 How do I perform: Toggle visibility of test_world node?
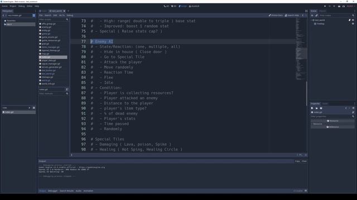click(x=353, y=20)
